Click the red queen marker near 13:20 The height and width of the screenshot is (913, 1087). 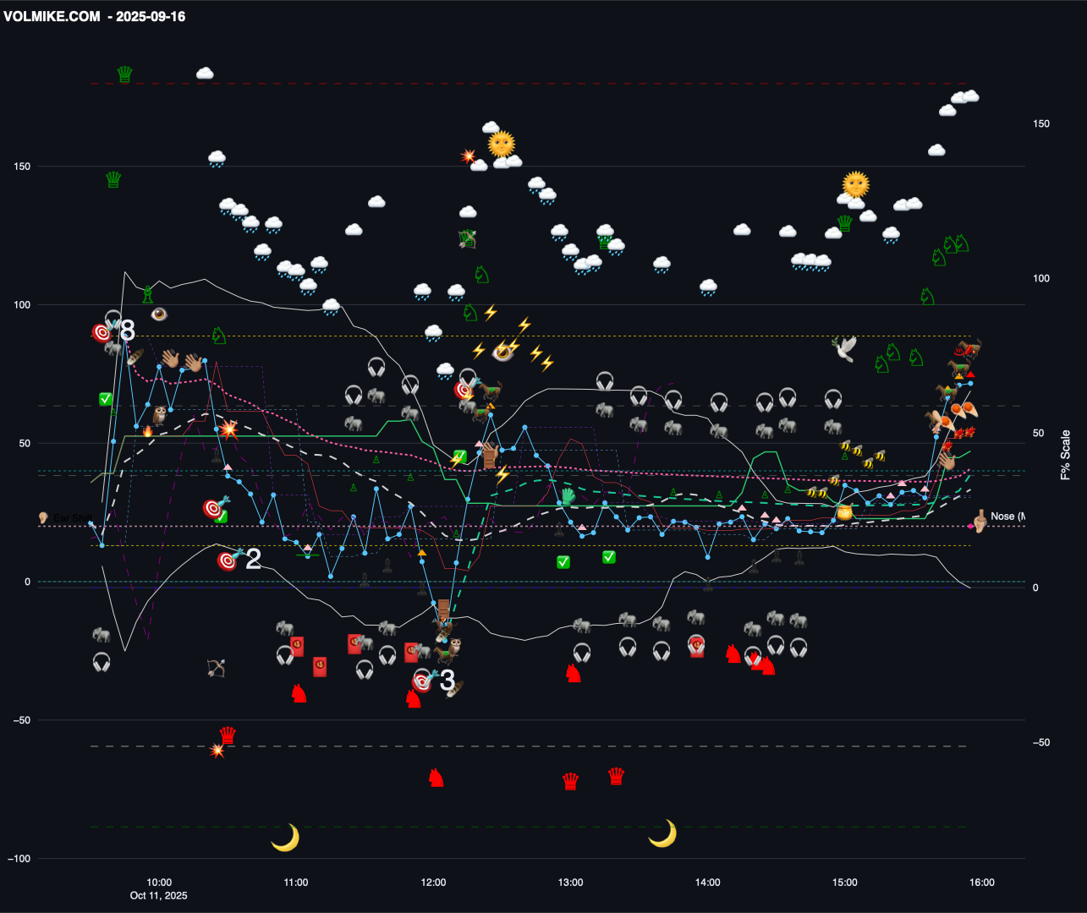[617, 776]
